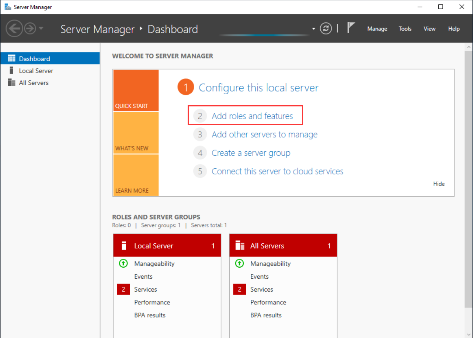Open the View menu
Image resolution: width=473 pixels, height=338 pixels.
coord(429,29)
